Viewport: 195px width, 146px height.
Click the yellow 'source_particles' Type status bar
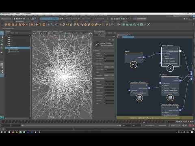(x=155, y=118)
